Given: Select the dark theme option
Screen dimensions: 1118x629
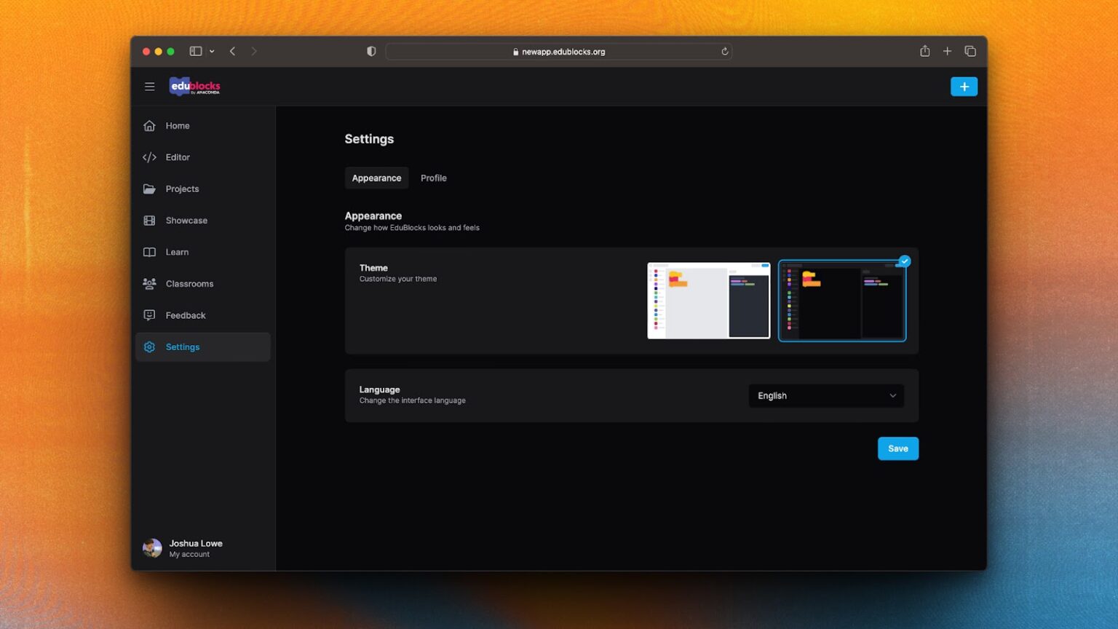Looking at the screenshot, I should tap(841, 300).
